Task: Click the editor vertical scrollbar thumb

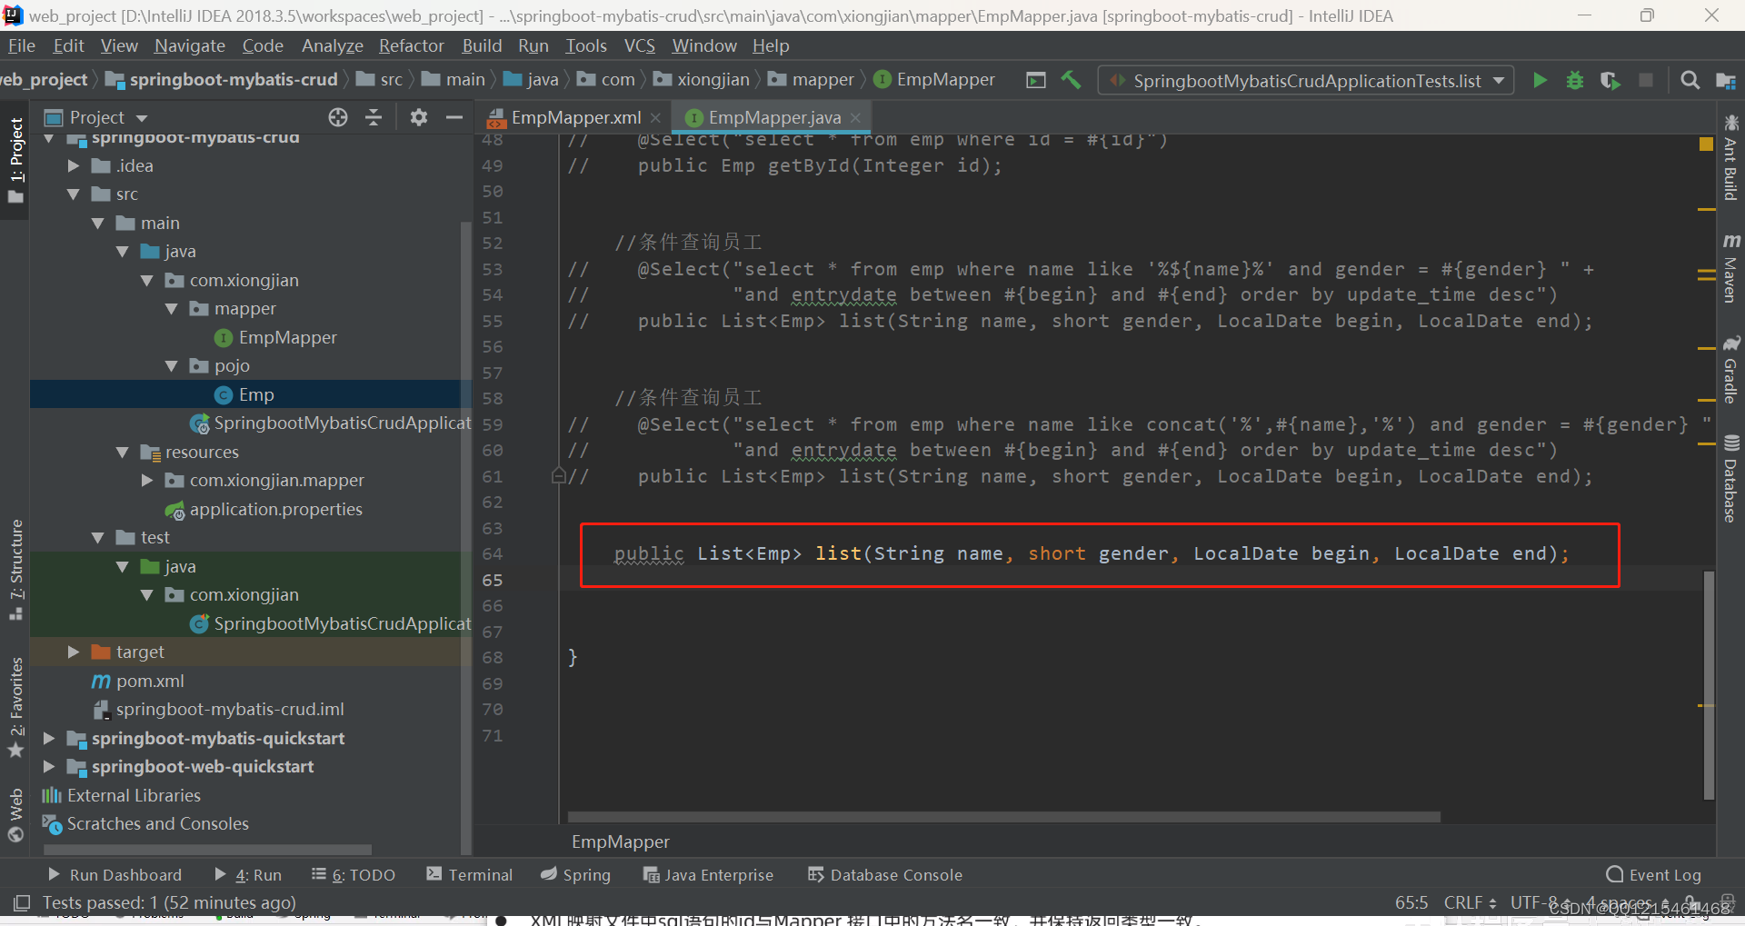Action: tap(1709, 685)
